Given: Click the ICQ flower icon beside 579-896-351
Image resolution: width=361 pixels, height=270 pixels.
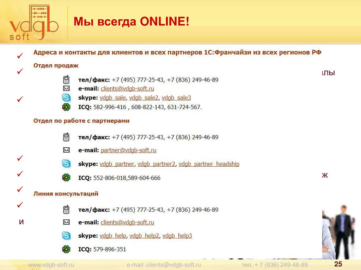Looking at the screenshot, I should [66, 249].
